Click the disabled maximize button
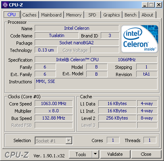The height and width of the screenshot is (161, 164). (x=152, y=5)
